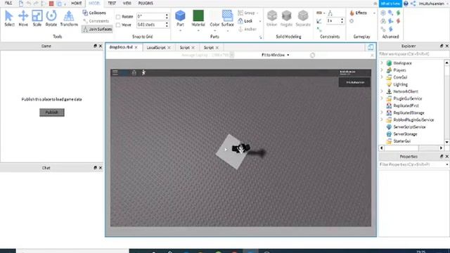
Task: Expand the CoreGui tree node
Action: 382,77
